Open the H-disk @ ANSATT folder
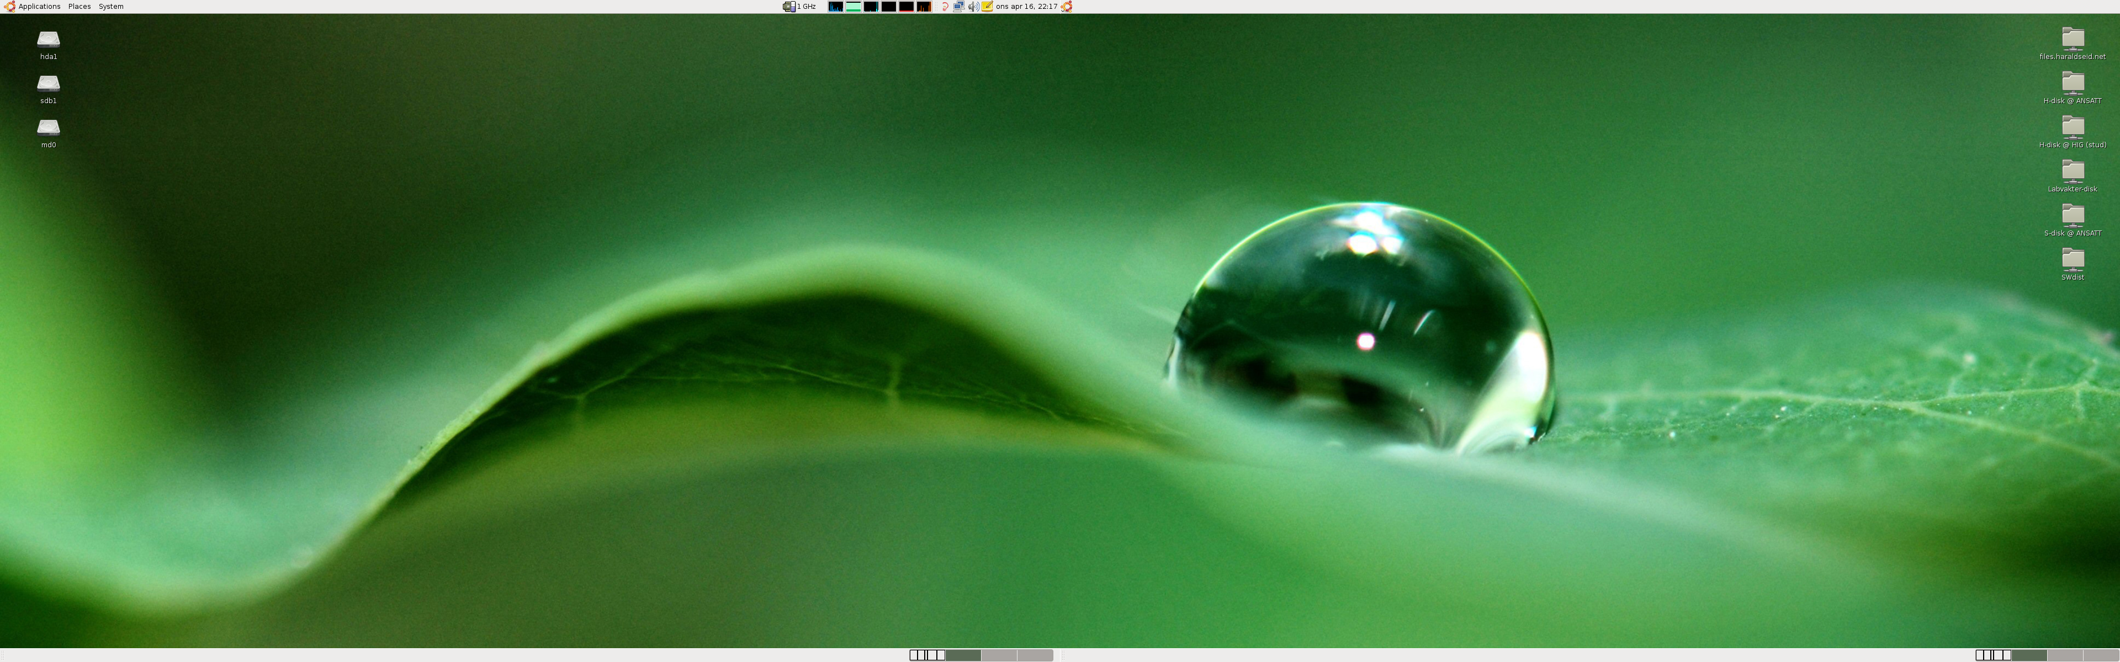The image size is (2120, 662). click(x=2073, y=83)
